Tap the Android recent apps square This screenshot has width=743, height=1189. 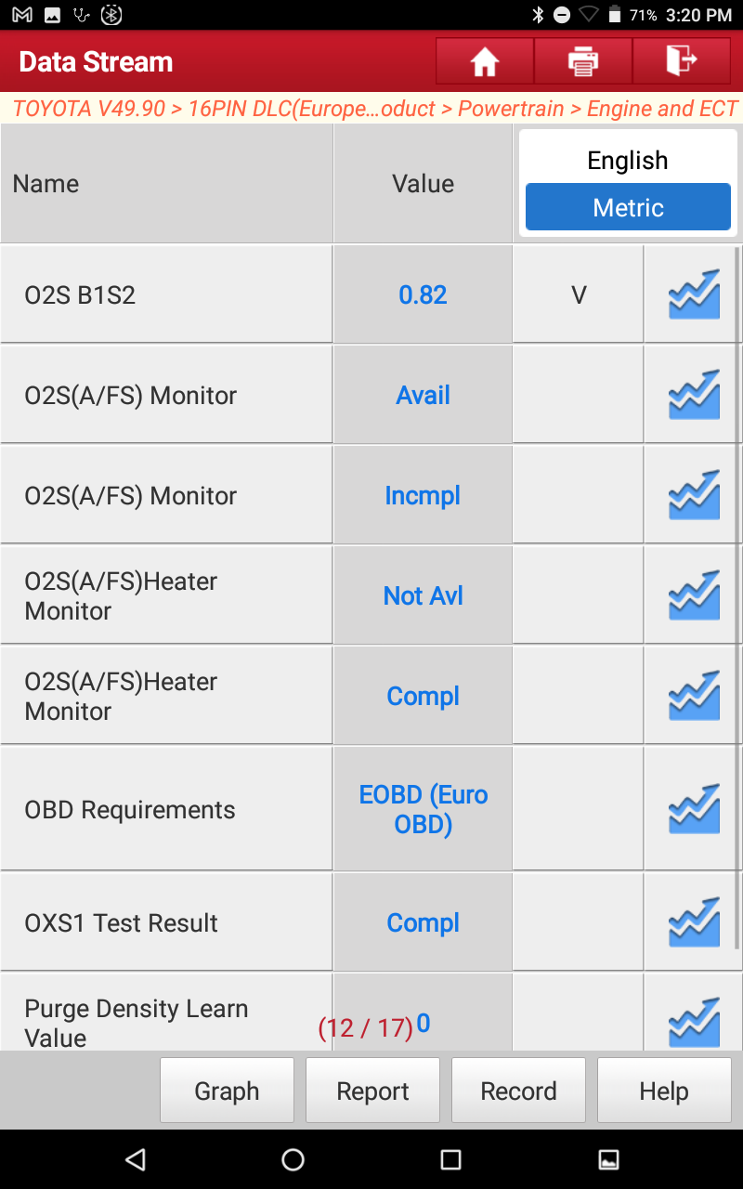(x=450, y=1159)
